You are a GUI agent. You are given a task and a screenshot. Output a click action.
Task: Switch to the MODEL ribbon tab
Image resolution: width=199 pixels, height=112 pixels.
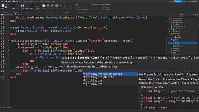pos(31,1)
